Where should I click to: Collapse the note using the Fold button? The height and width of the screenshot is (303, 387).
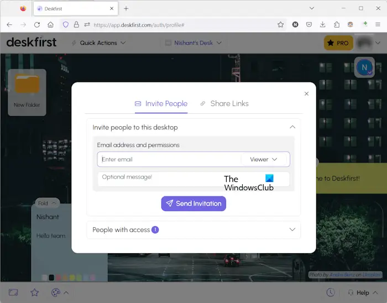tap(47, 203)
